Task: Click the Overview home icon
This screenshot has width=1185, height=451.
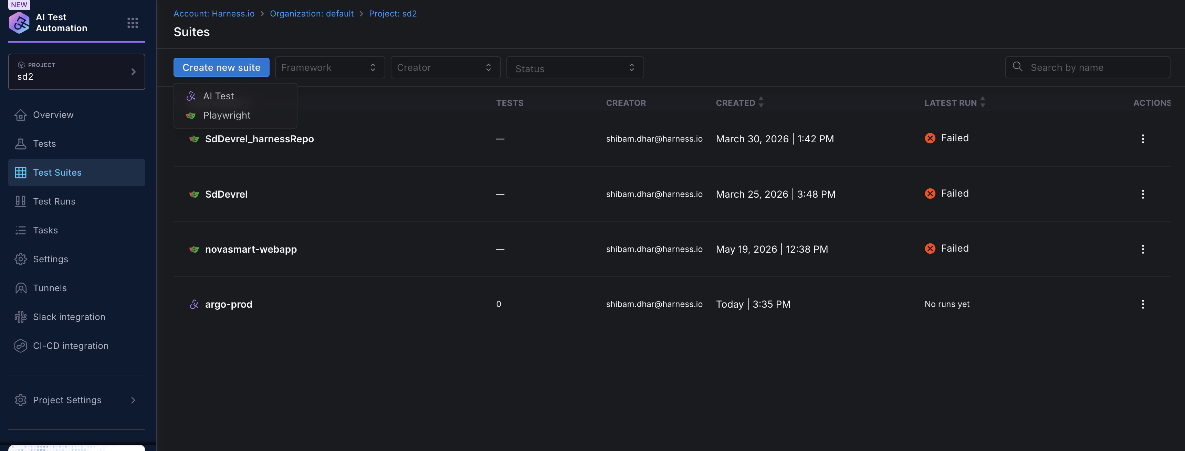Action: click(x=21, y=115)
